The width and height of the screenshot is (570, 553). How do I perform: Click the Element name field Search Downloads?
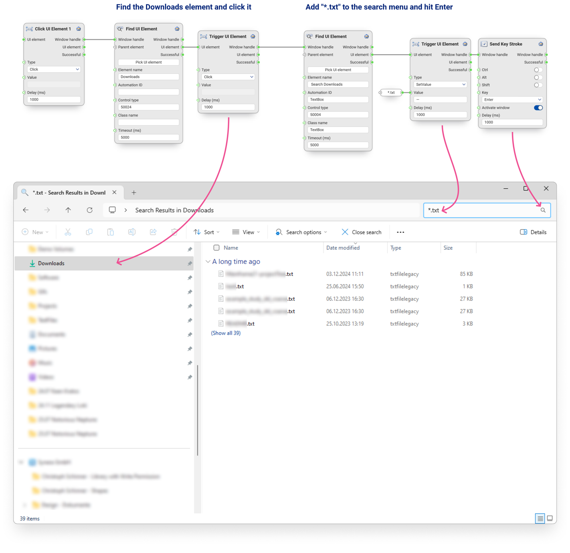point(338,85)
